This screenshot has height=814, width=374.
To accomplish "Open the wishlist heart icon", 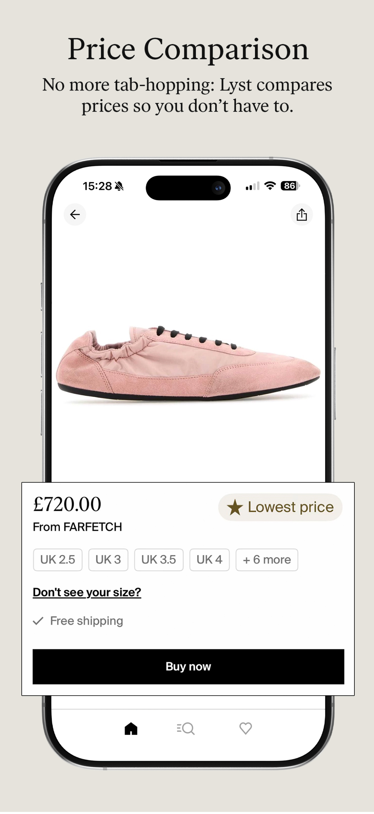I will [x=245, y=728].
